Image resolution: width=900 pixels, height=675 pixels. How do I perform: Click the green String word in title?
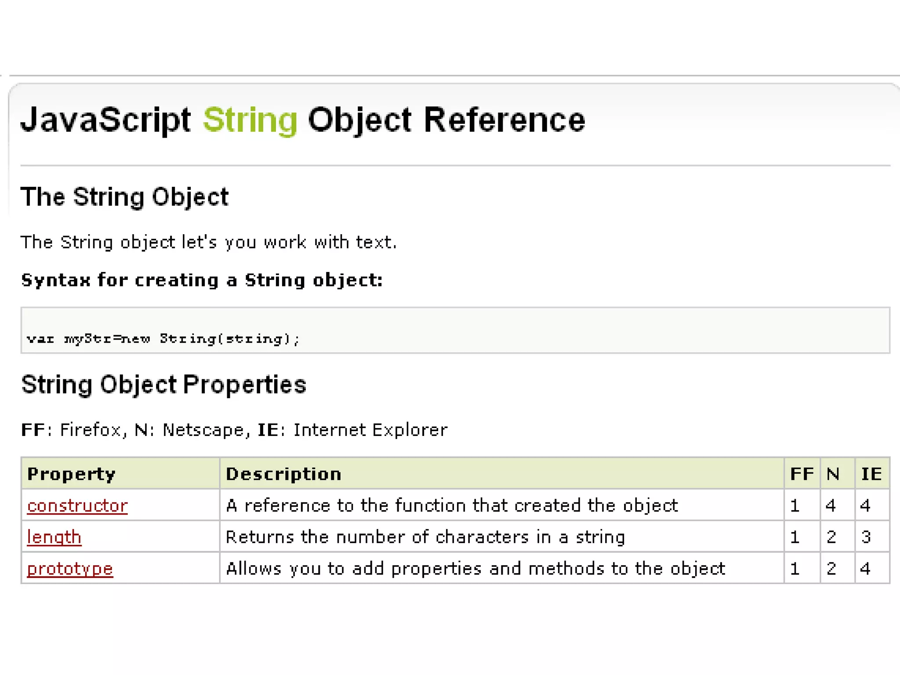(250, 120)
